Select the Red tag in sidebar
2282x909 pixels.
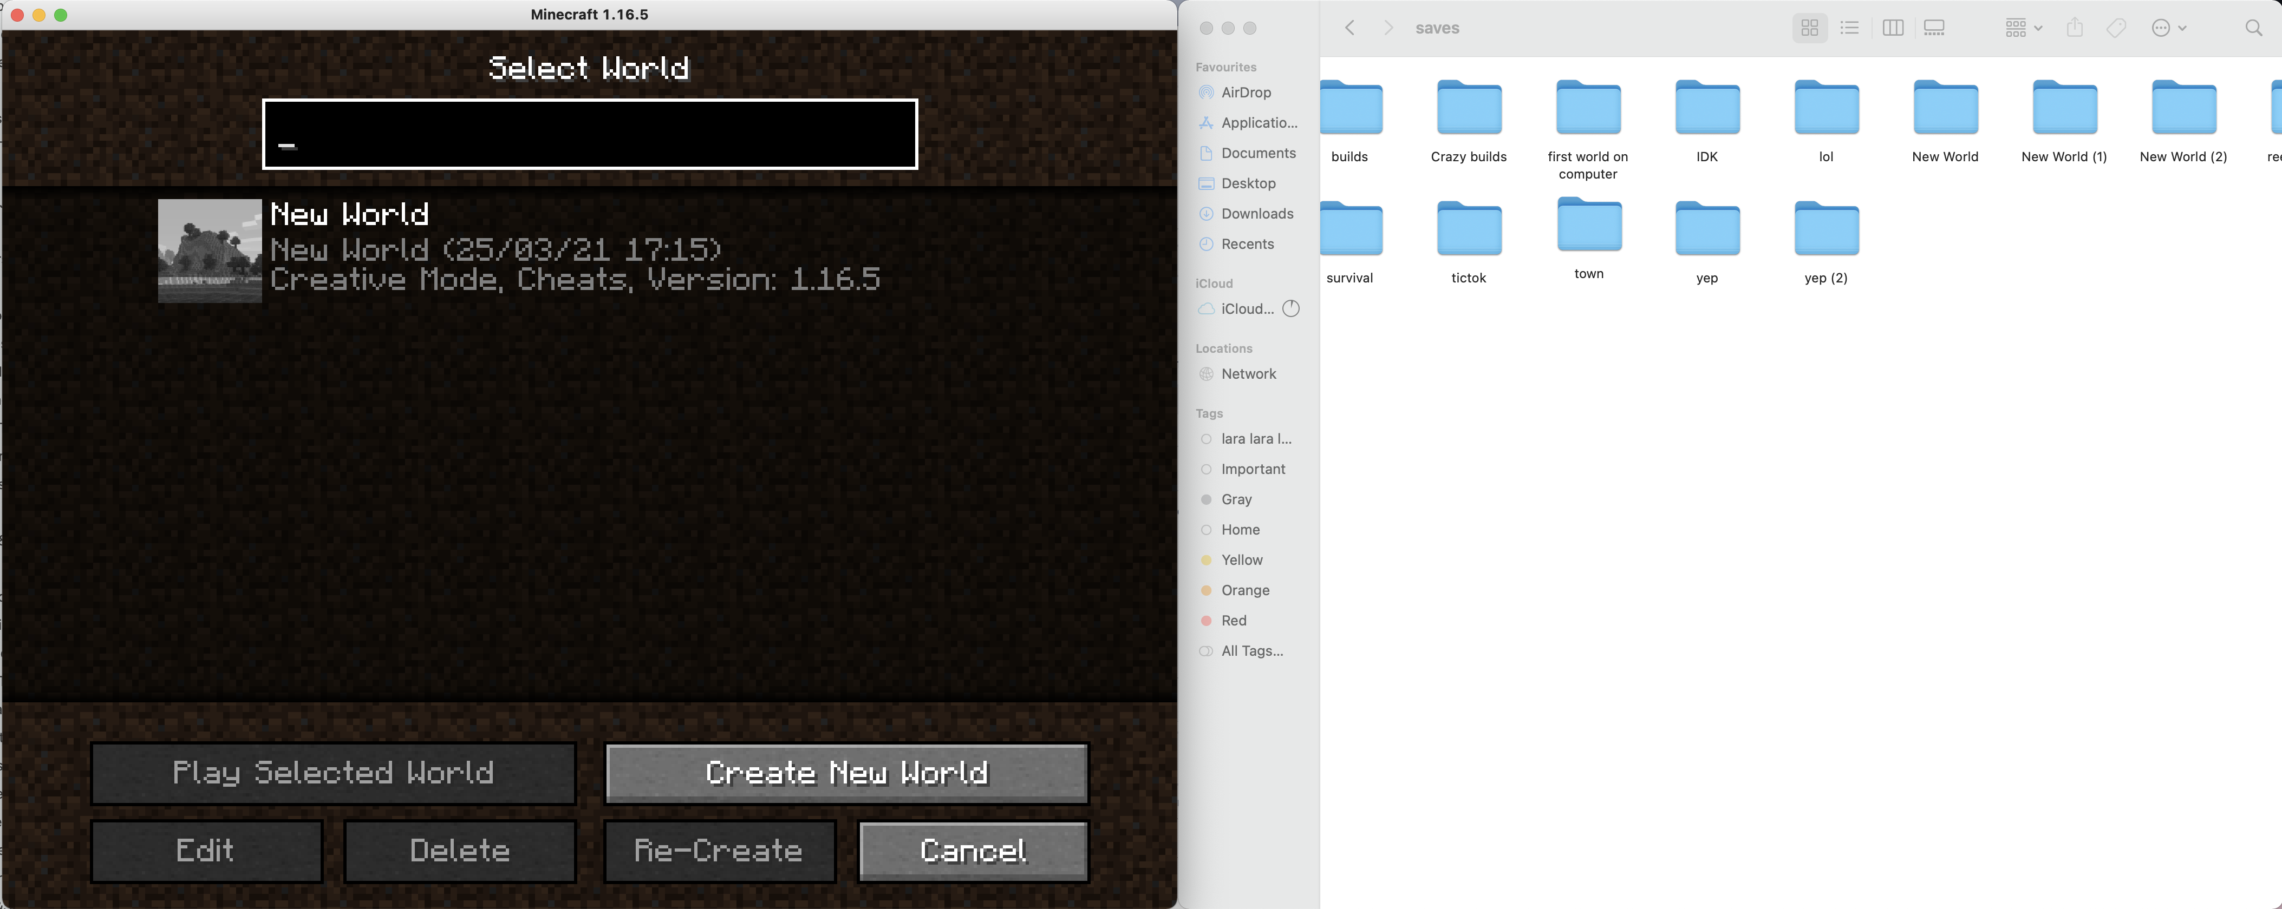1233,621
